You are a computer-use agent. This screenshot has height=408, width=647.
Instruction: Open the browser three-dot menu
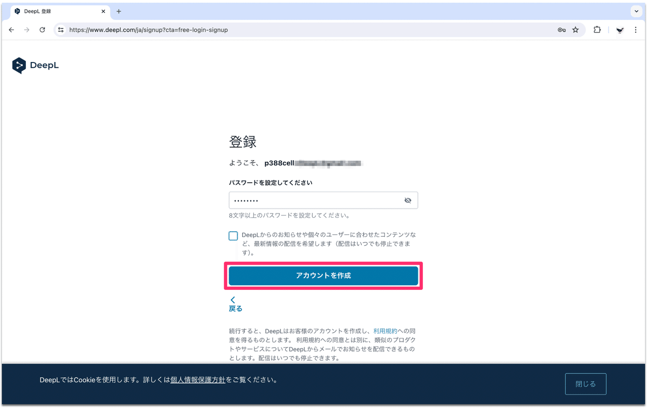coord(636,30)
